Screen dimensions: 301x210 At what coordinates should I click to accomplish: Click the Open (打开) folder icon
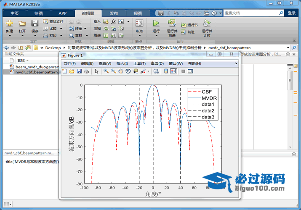(22, 24)
